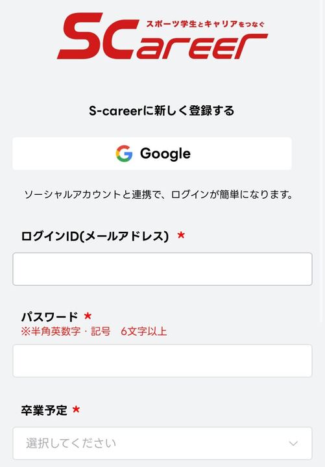The width and height of the screenshot is (325, 467).
Task: Focus the パスワード input field
Action: pyautogui.click(x=162, y=360)
